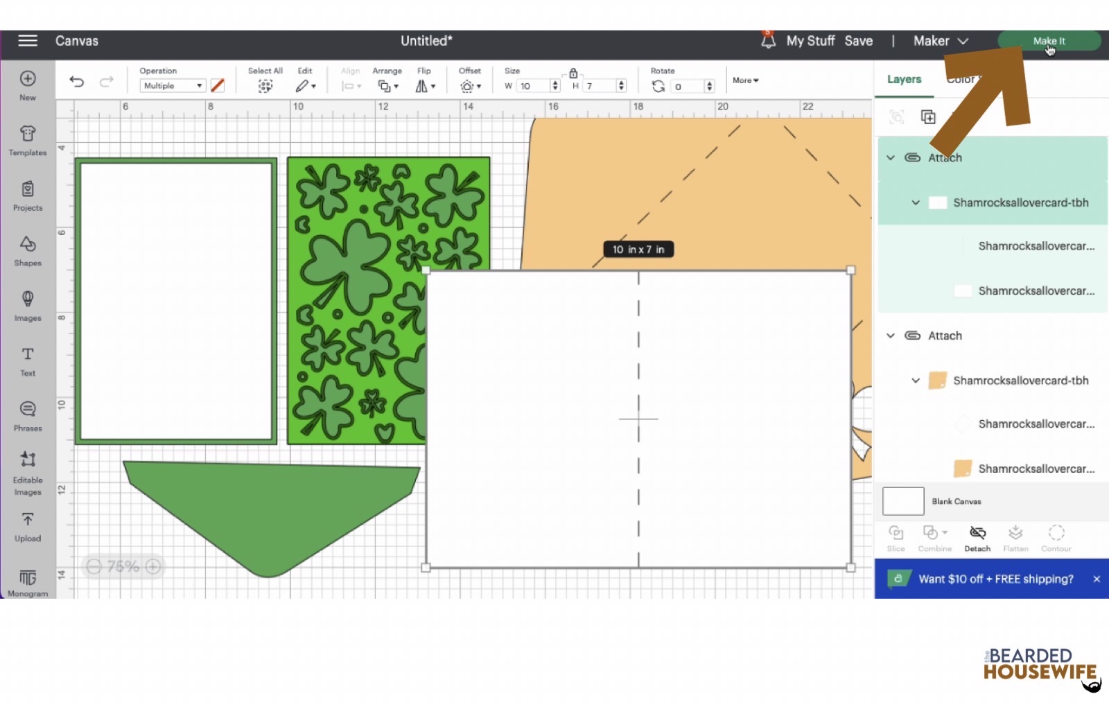
Task: Toggle the size aspect ratio lock
Action: click(573, 73)
